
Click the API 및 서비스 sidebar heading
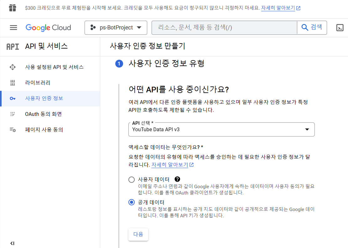coord(46,46)
